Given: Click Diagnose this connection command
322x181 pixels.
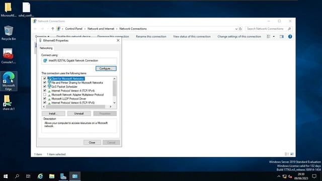Looking at the screenshot, I should click(113, 37).
